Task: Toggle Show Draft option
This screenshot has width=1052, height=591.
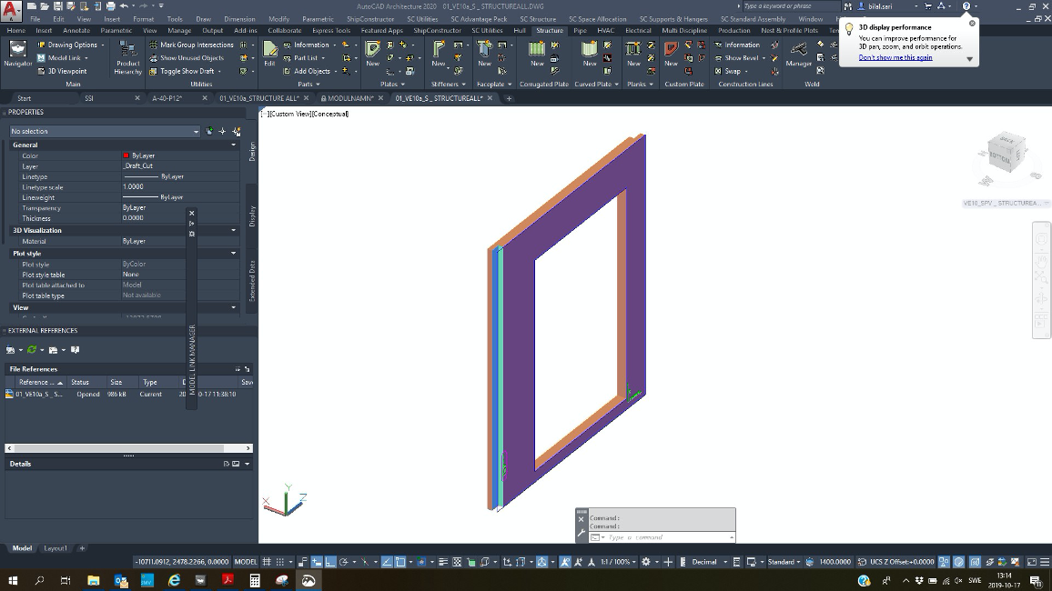Action: point(182,71)
